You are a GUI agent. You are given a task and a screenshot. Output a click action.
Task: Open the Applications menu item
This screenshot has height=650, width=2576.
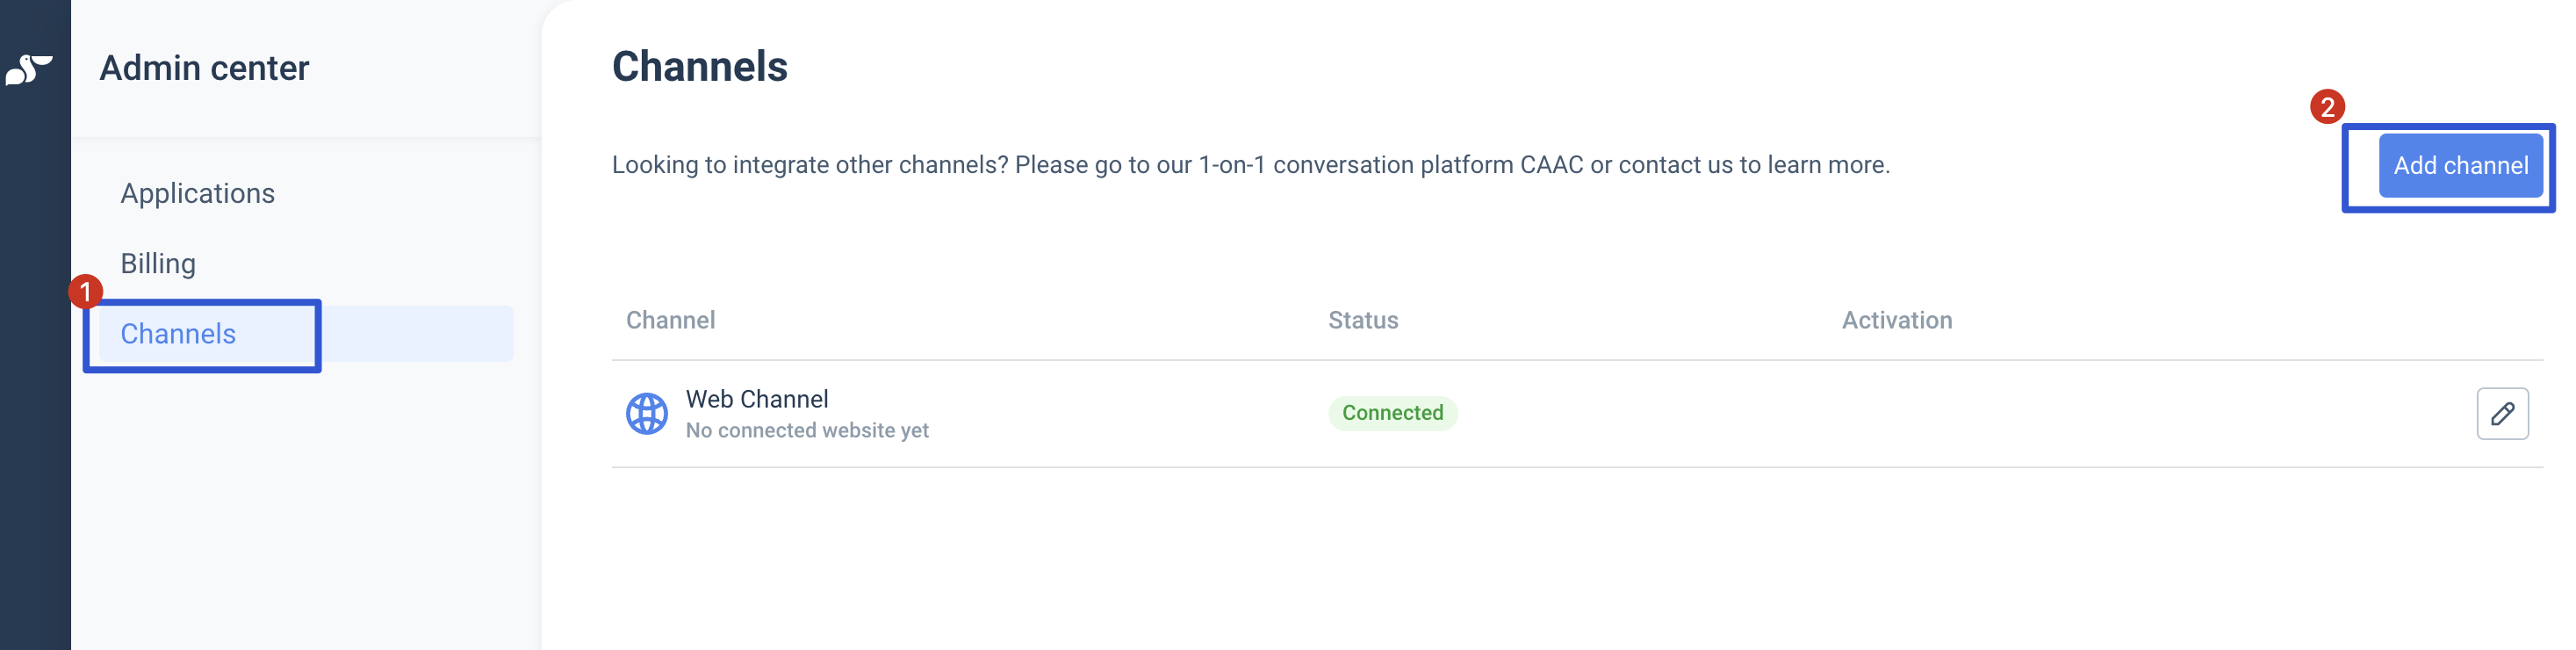[198, 193]
